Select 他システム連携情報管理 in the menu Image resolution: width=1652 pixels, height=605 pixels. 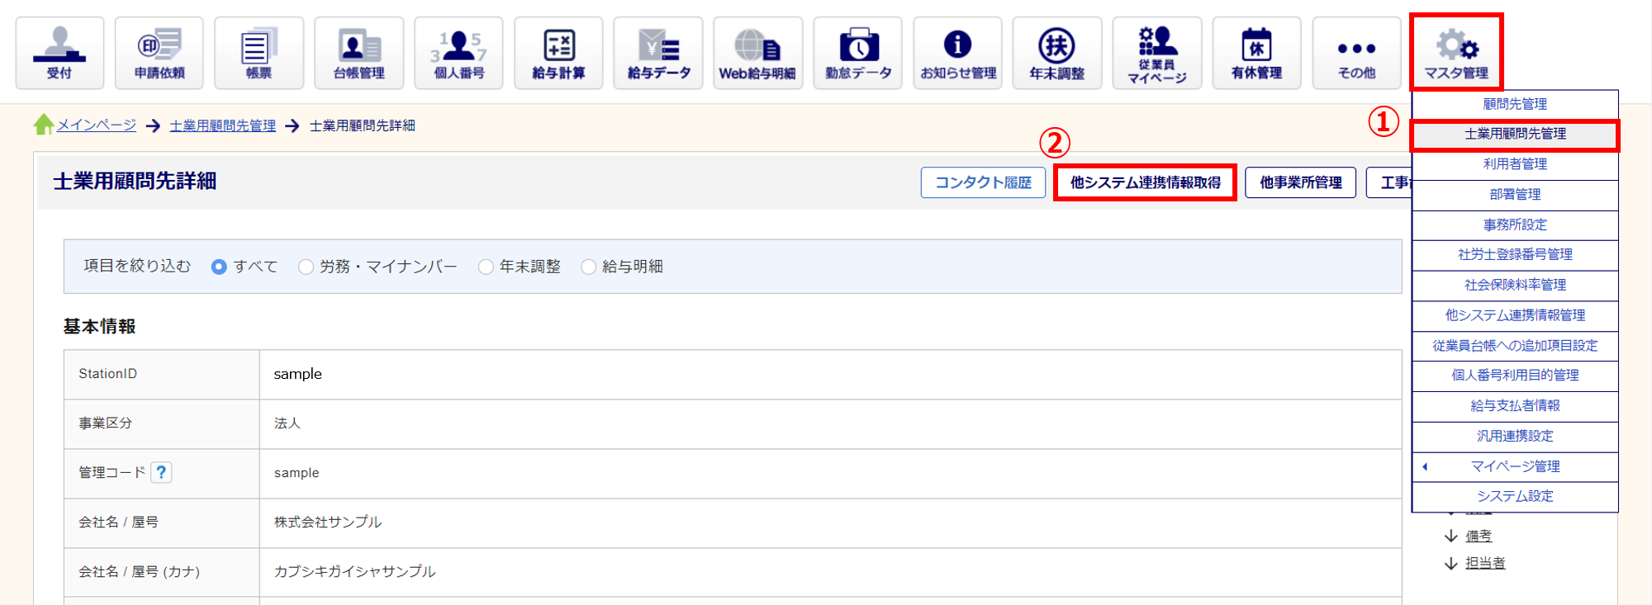click(x=1515, y=315)
